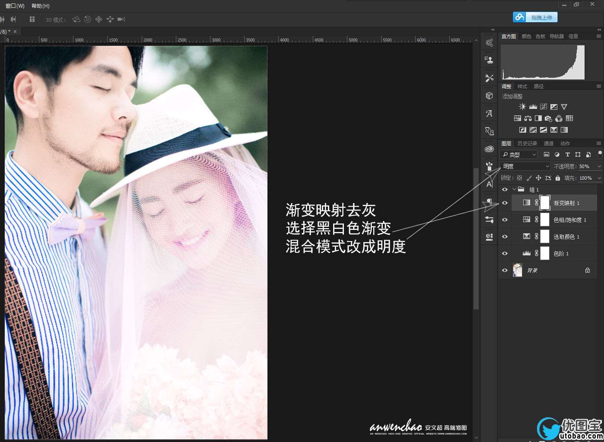The image size is (604, 442).
Task: Add an Exposure adjustment
Action: click(x=554, y=107)
